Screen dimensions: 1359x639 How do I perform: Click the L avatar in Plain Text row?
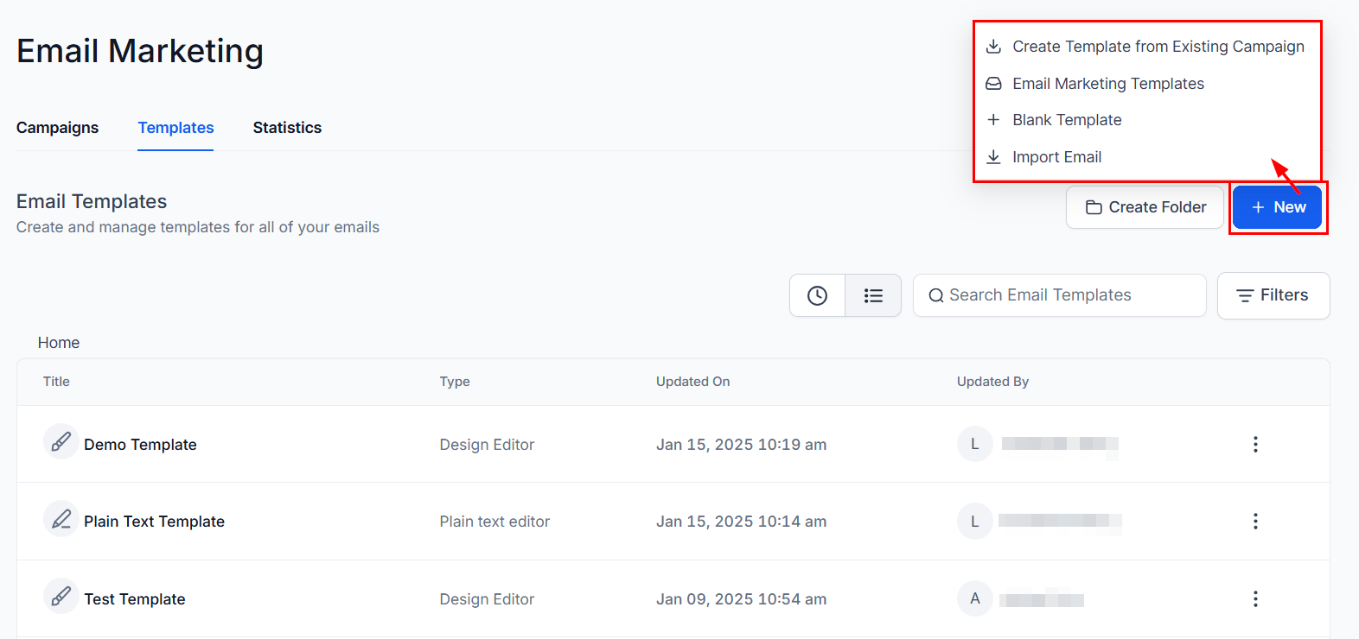tap(974, 522)
